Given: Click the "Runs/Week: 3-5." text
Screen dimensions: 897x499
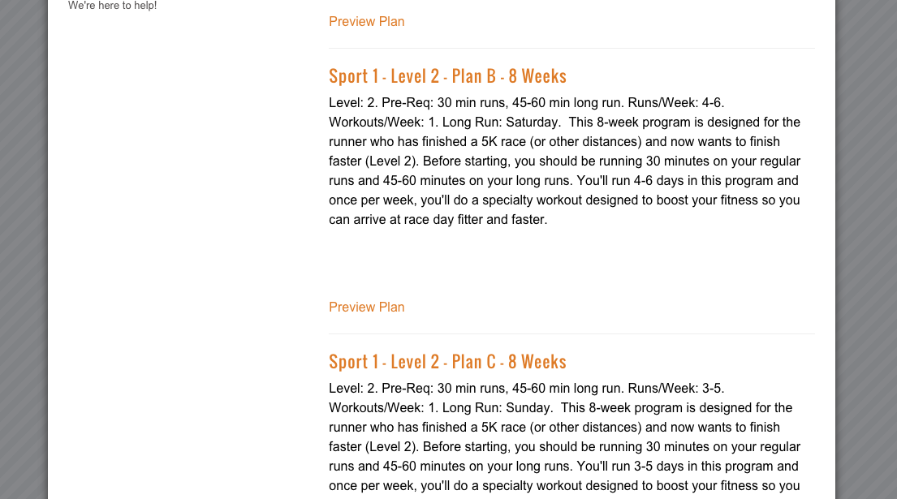Looking at the screenshot, I should coord(676,389).
